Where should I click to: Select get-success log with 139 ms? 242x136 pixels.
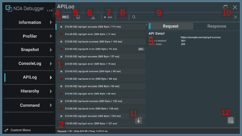click(x=101, y=116)
